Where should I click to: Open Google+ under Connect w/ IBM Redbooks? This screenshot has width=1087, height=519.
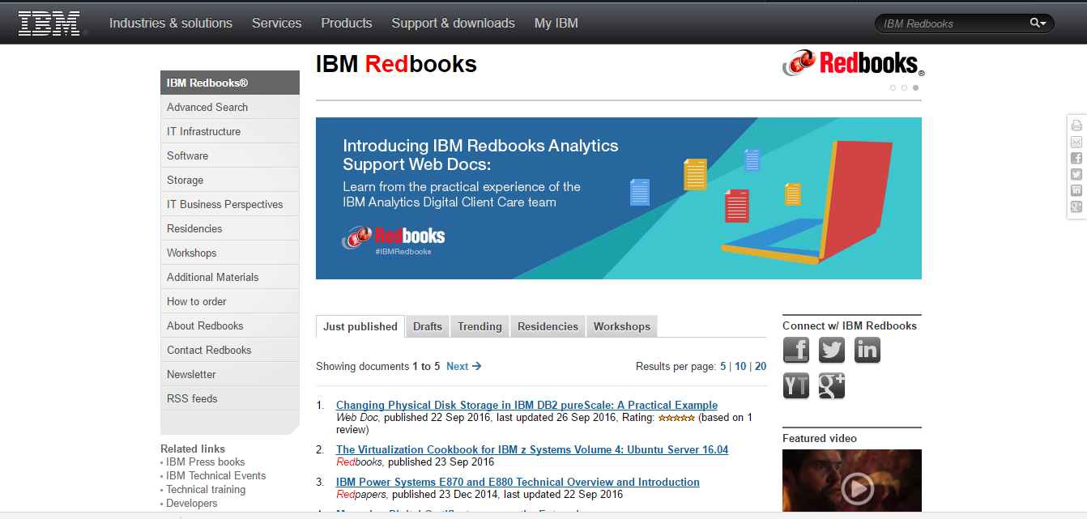coord(832,386)
